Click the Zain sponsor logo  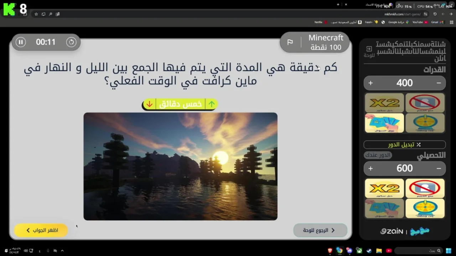[392, 231]
